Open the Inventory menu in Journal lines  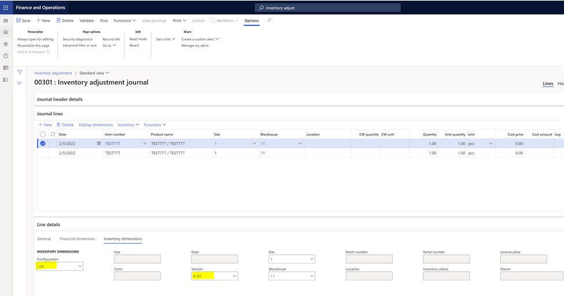tap(128, 125)
